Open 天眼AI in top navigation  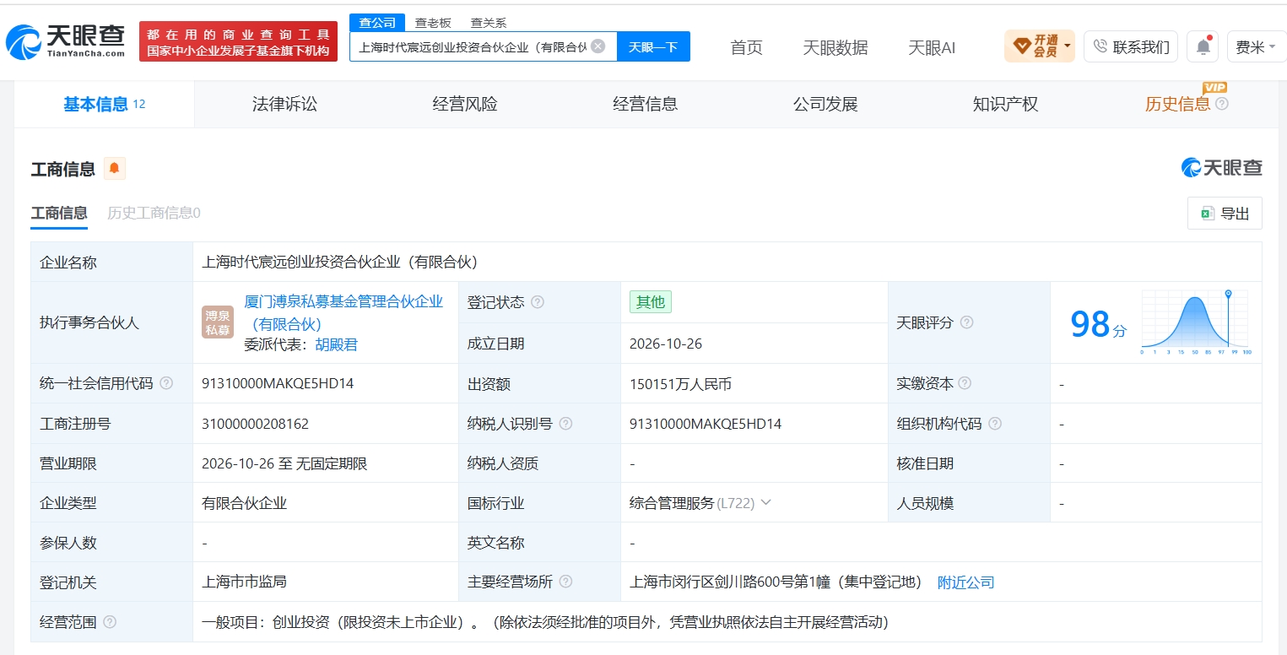point(932,47)
